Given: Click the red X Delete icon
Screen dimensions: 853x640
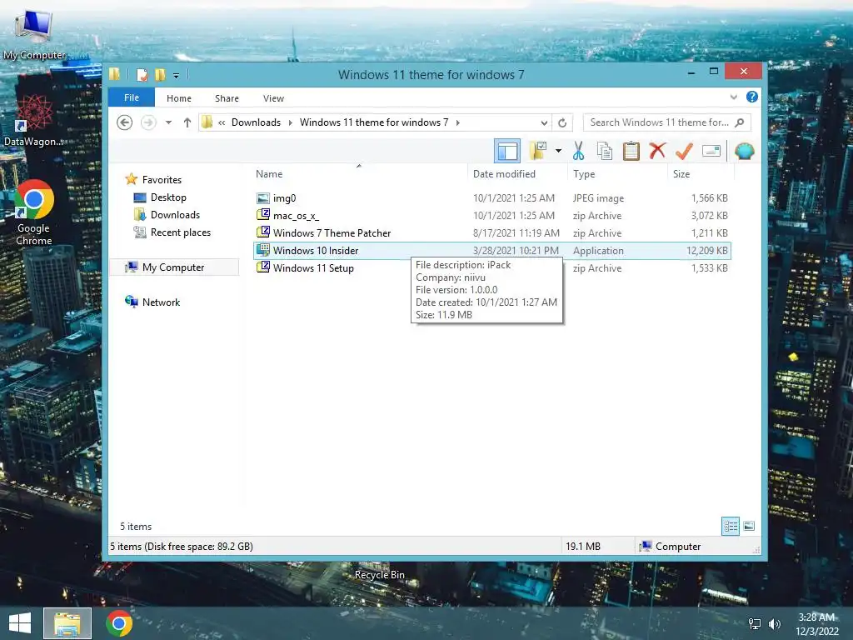Looking at the screenshot, I should 657,151.
